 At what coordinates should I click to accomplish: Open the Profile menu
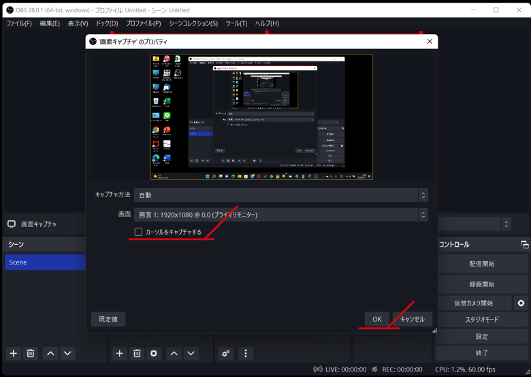click(144, 23)
